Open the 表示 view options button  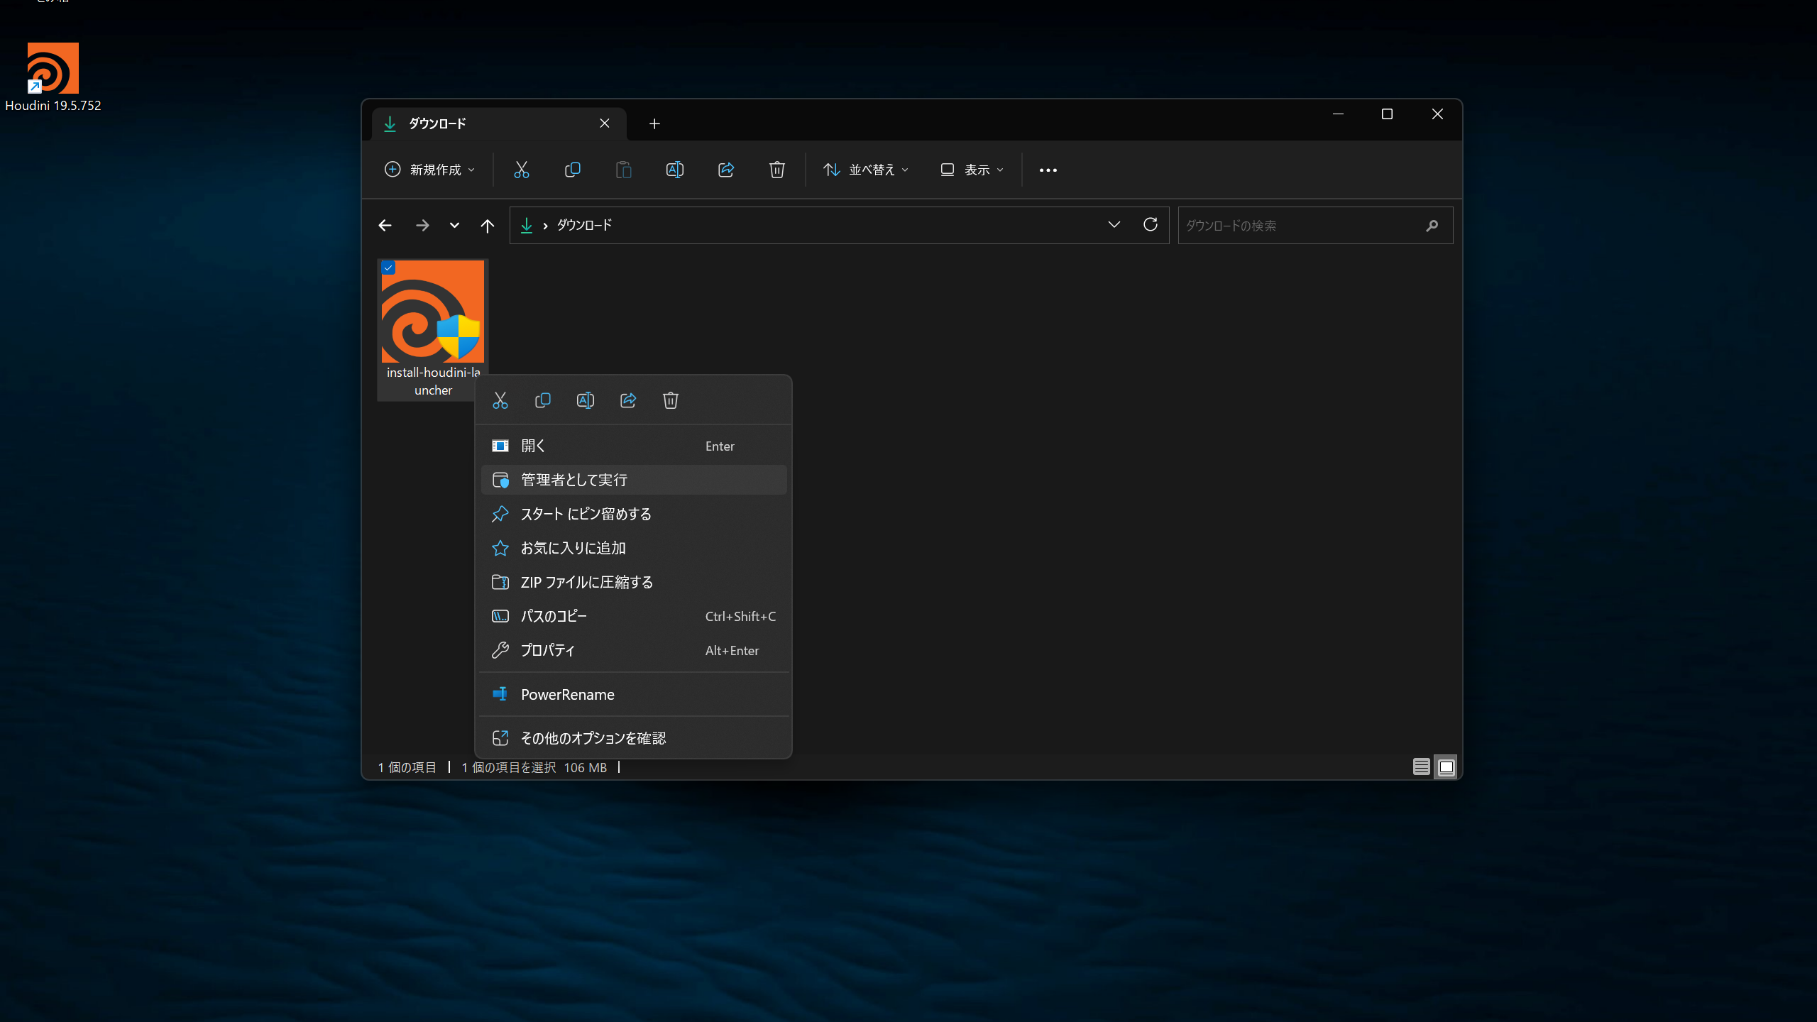coord(972,170)
